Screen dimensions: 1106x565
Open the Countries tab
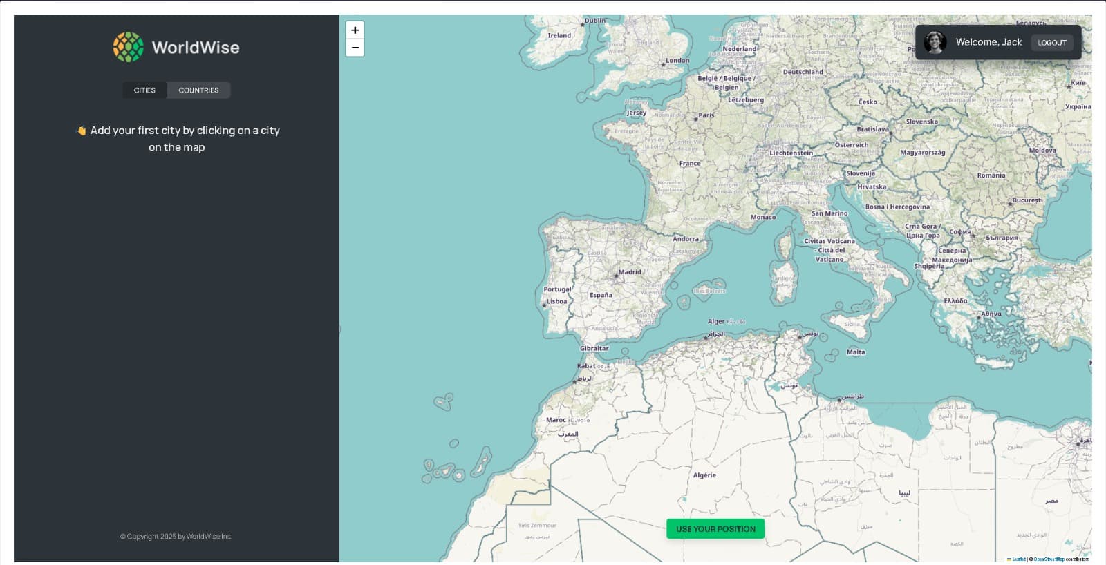pos(198,90)
